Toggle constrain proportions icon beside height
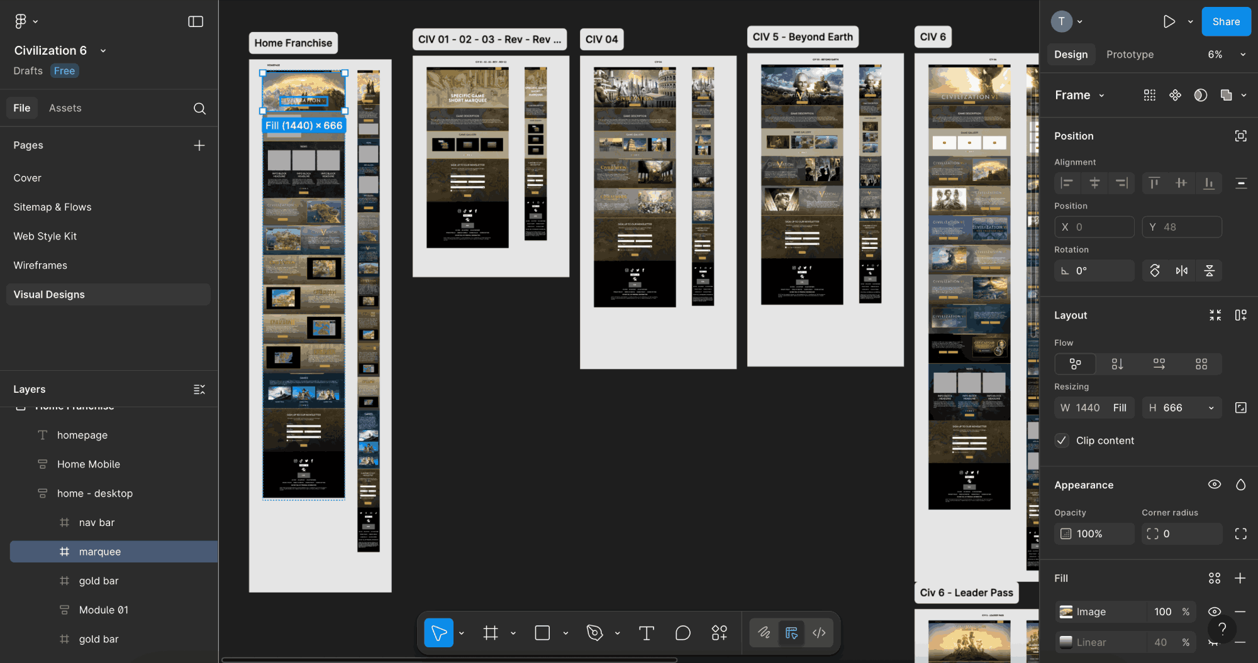 (x=1241, y=408)
